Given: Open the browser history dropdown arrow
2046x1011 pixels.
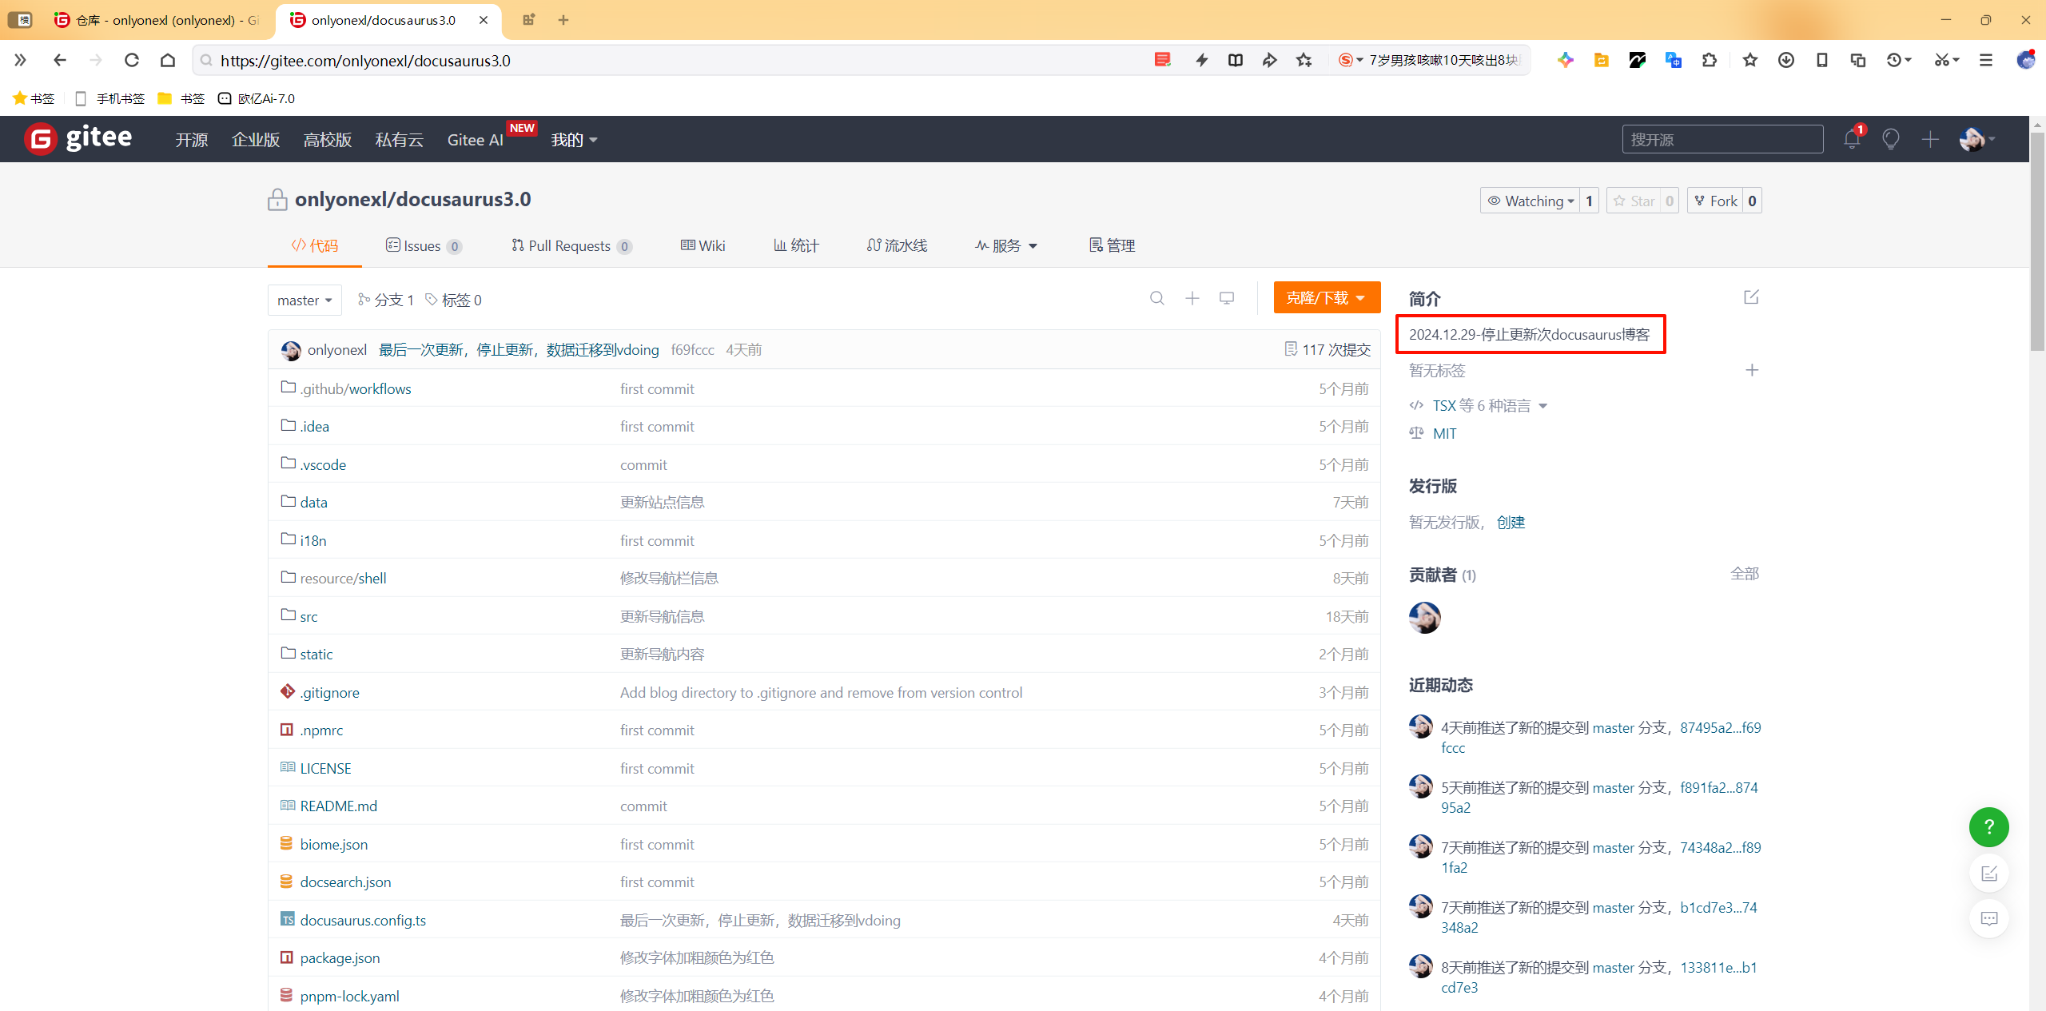Looking at the screenshot, I should point(1909,60).
